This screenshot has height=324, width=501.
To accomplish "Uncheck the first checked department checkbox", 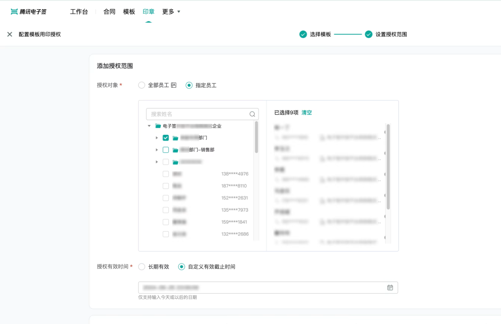I will 166,138.
